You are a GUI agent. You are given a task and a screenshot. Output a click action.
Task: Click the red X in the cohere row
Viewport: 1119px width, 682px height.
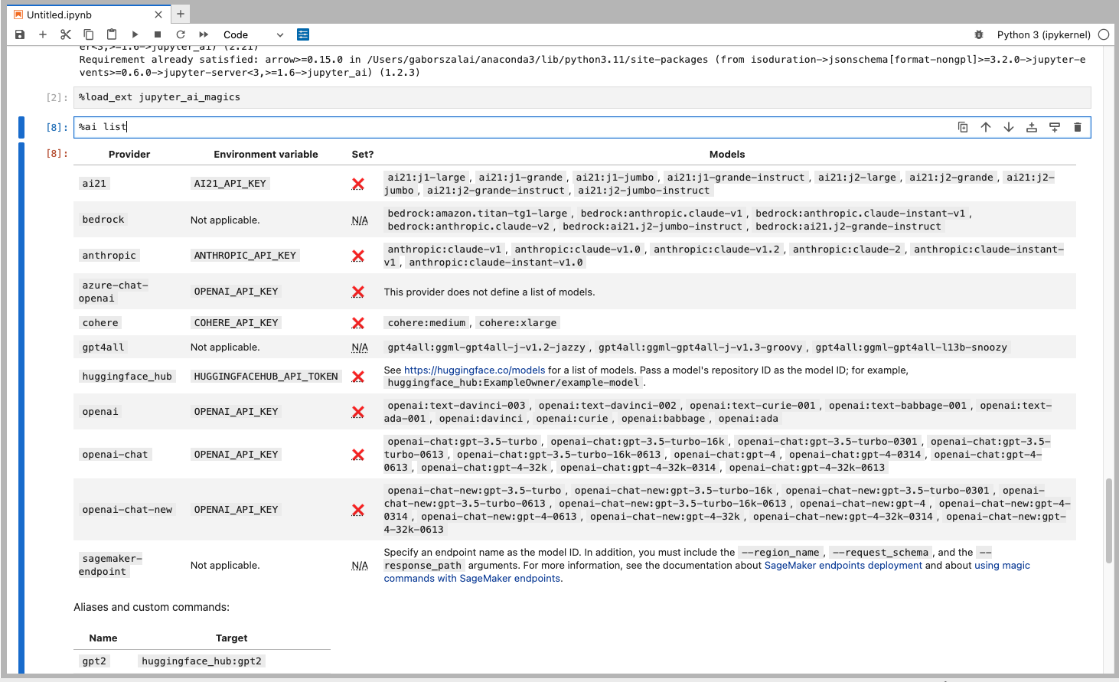(358, 323)
